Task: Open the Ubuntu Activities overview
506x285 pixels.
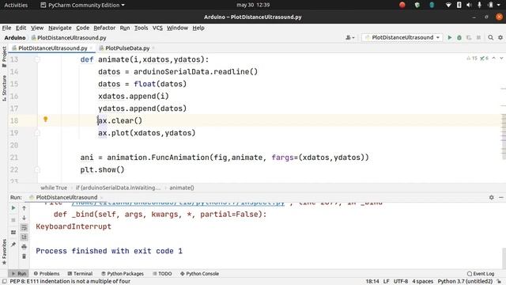Action: click(16, 6)
